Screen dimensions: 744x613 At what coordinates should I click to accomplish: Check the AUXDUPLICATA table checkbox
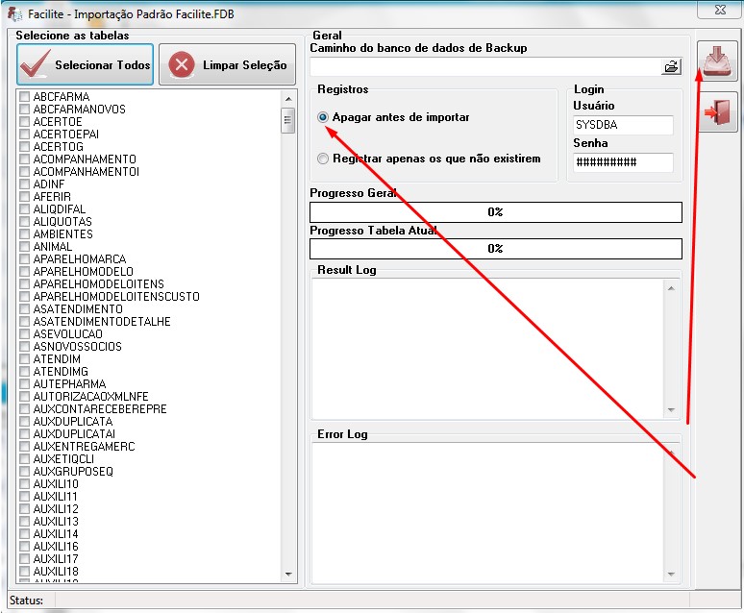coord(24,422)
